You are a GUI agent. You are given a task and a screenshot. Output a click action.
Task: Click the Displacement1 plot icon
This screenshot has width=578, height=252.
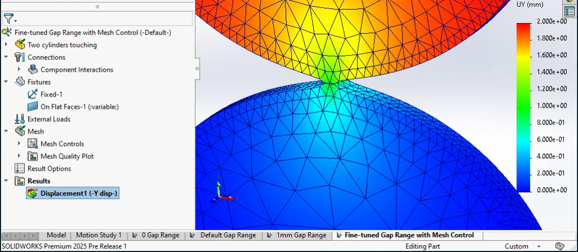tap(33, 193)
